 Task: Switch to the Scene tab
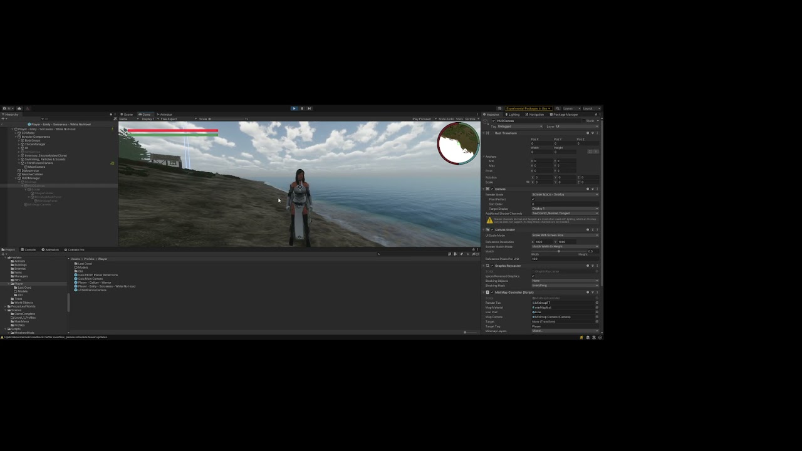[128, 114]
